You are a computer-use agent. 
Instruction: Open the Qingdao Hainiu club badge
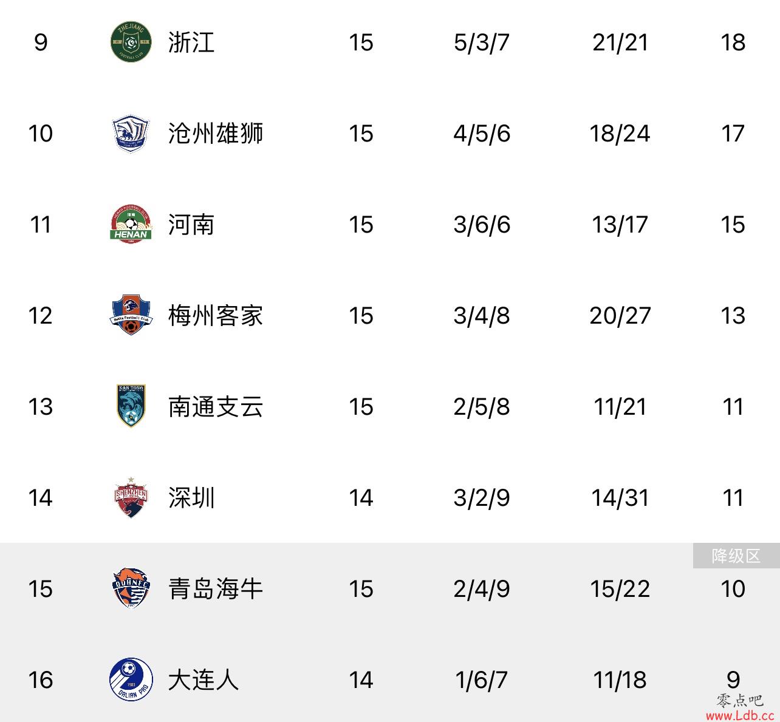coord(131,588)
